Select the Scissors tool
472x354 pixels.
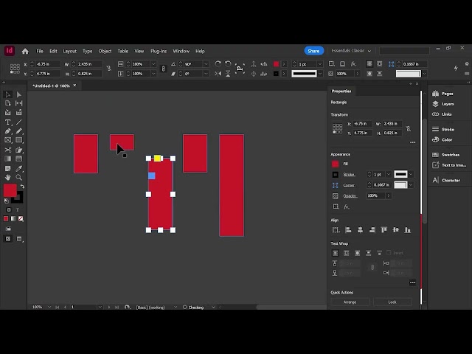tap(8, 150)
